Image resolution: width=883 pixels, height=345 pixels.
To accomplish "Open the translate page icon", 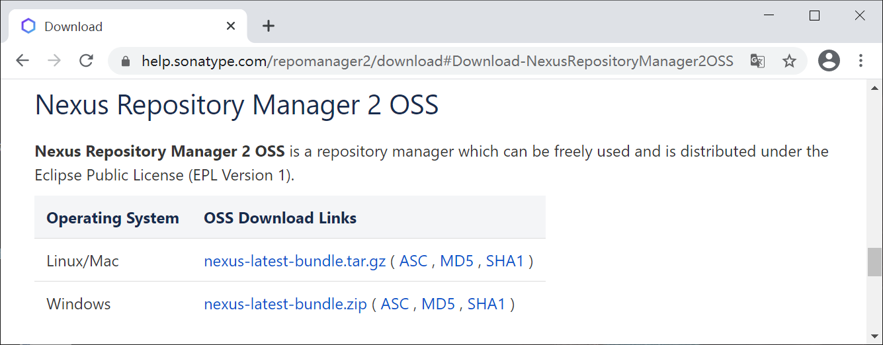I will (x=757, y=61).
